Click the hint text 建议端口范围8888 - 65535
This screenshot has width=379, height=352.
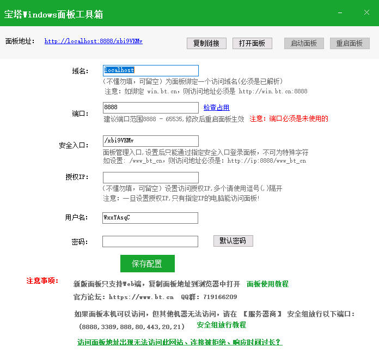point(144,119)
